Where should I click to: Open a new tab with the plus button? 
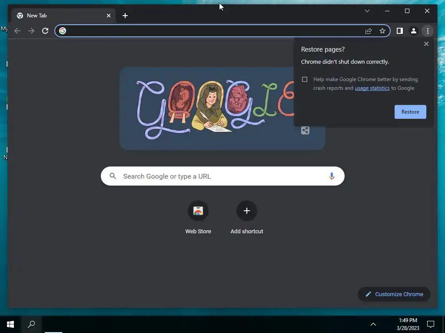pos(125,16)
